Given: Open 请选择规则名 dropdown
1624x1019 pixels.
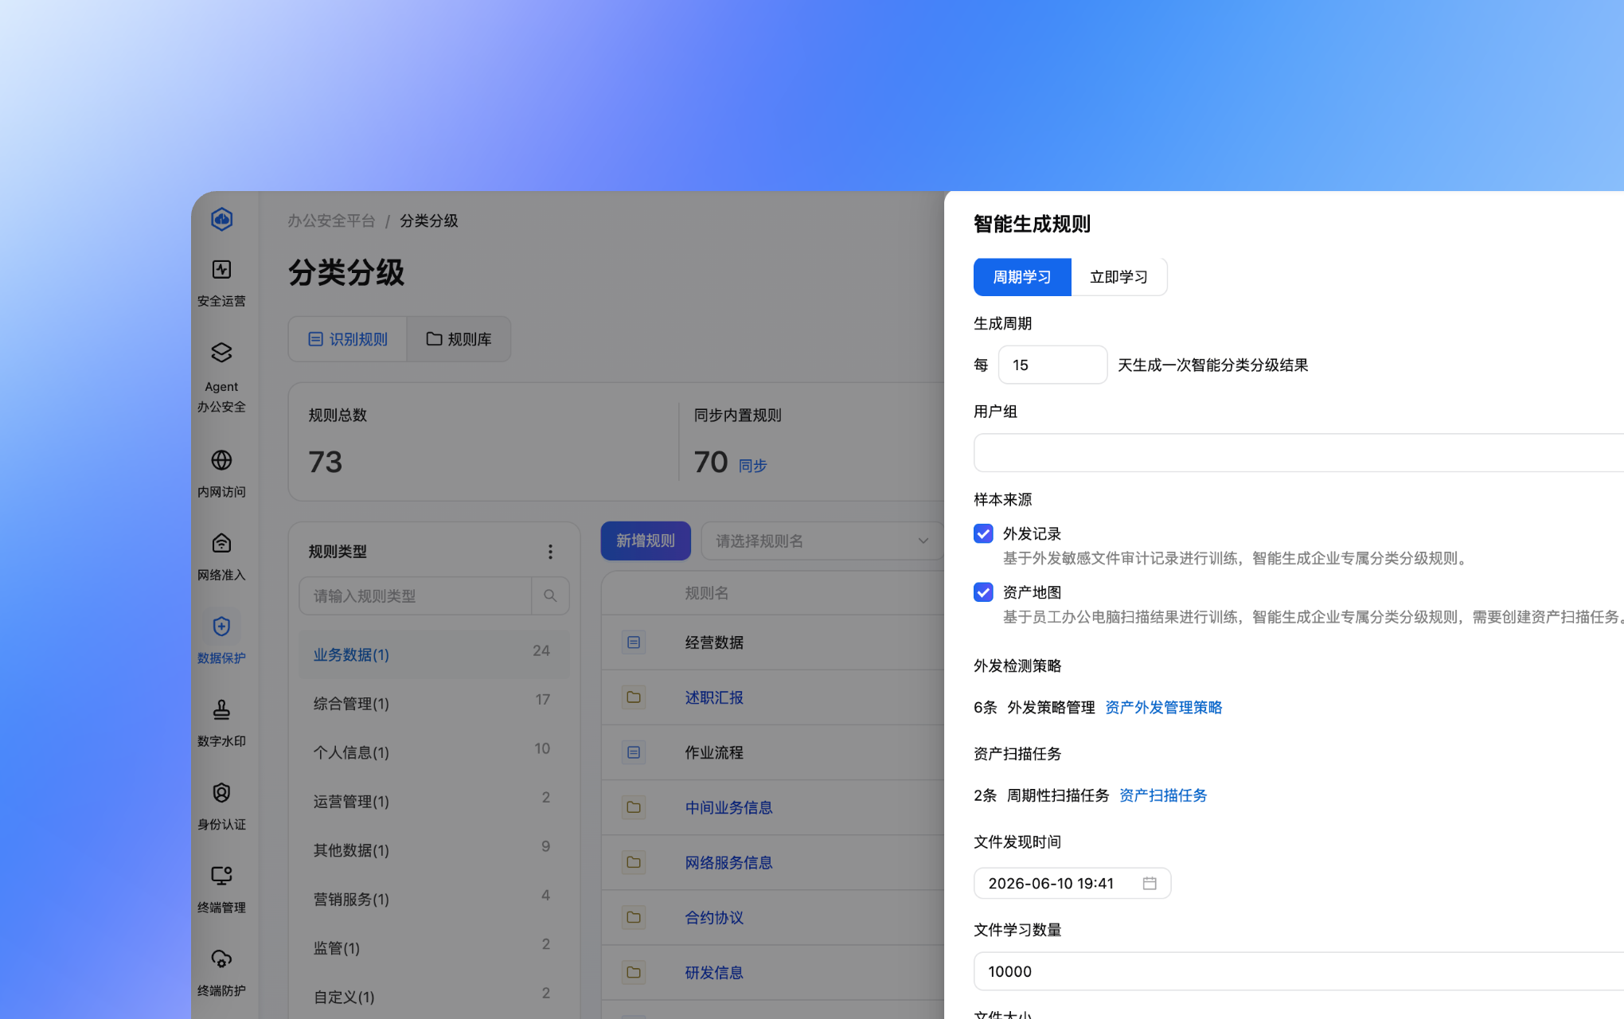Looking at the screenshot, I should coord(822,541).
